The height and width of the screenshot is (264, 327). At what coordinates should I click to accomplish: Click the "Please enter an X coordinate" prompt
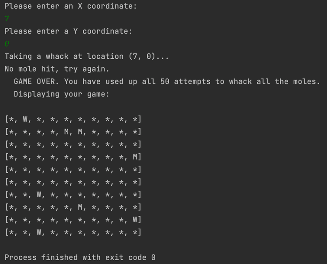[x=71, y=7]
